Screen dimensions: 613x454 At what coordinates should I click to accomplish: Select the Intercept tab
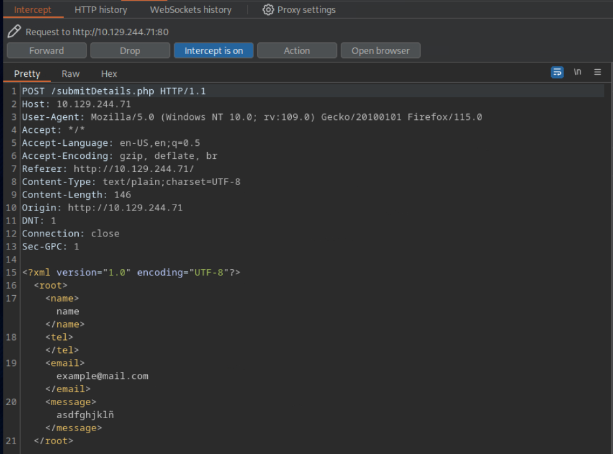coord(33,10)
